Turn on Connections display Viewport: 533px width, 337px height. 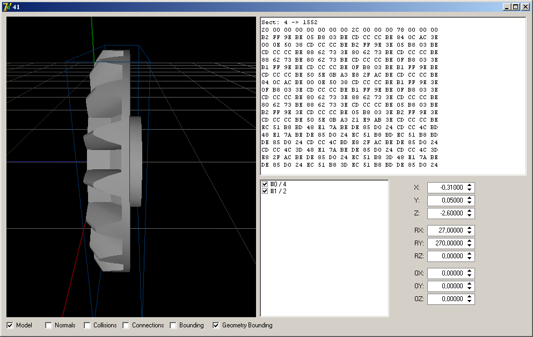(126, 325)
